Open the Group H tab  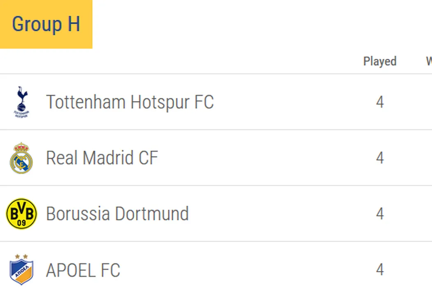tap(46, 24)
